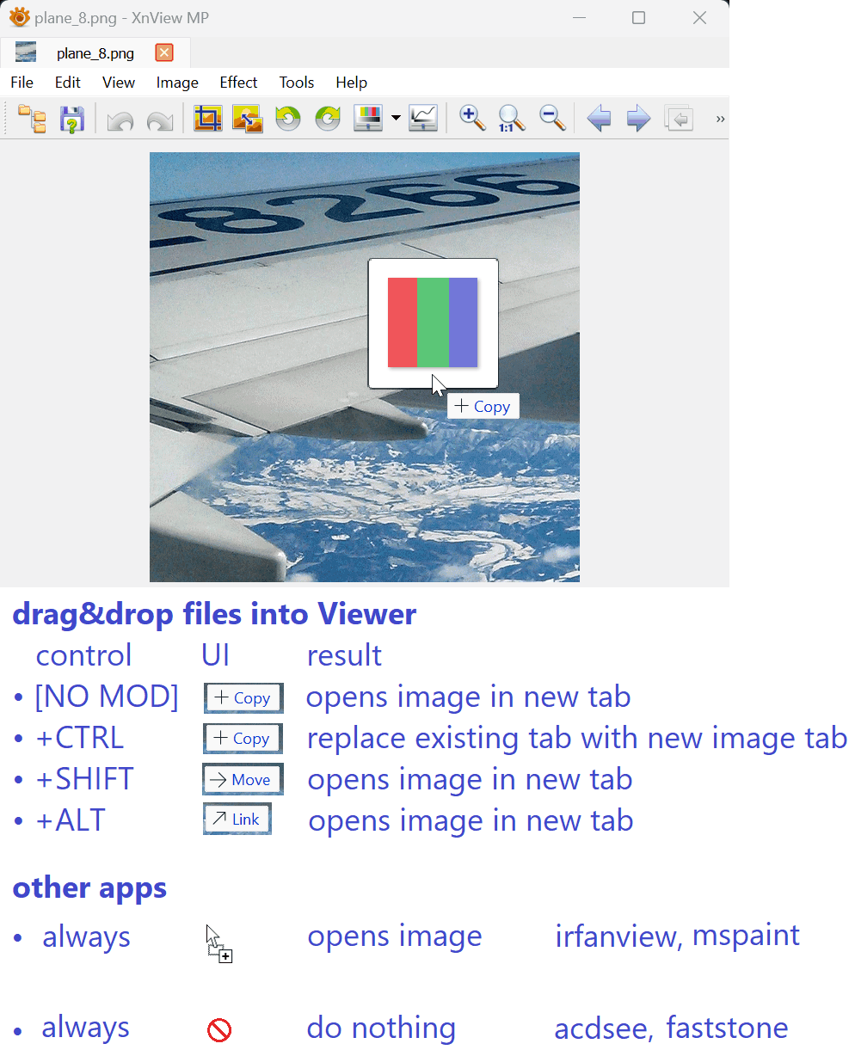This screenshot has width=849, height=1056.
Task: Click the 'Move' badge in the +SHIFT row
Action: [x=243, y=779]
